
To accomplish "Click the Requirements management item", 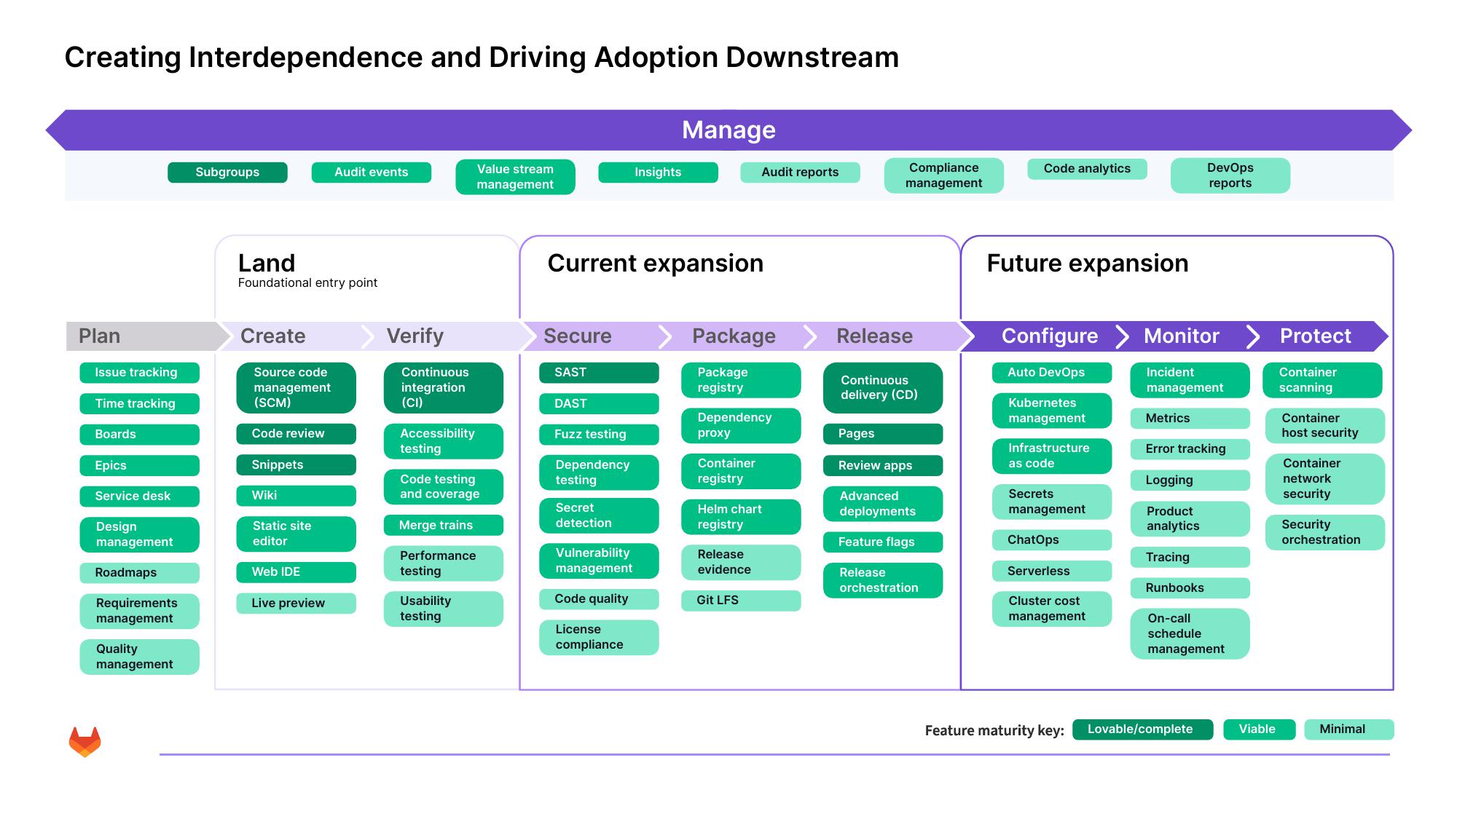I will [139, 611].
